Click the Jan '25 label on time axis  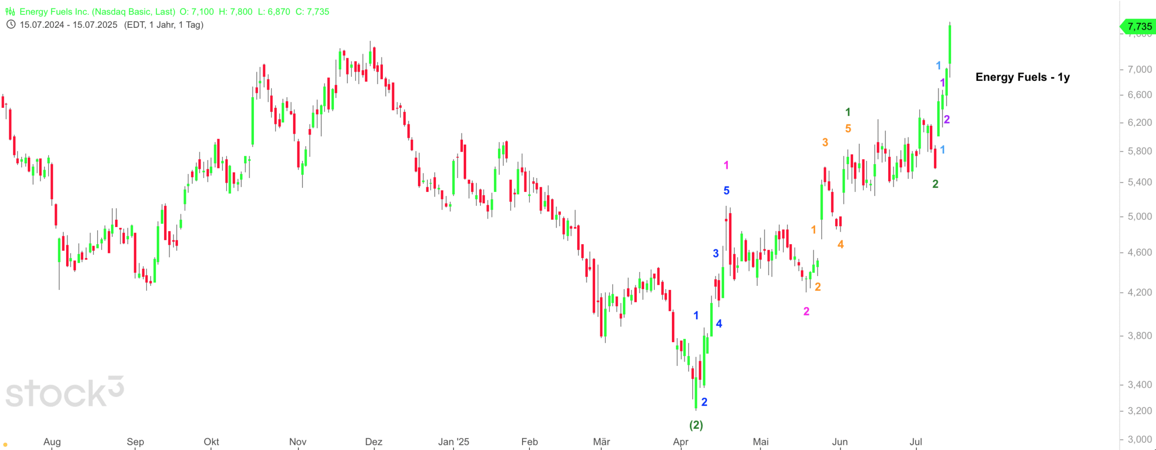pyautogui.click(x=454, y=442)
